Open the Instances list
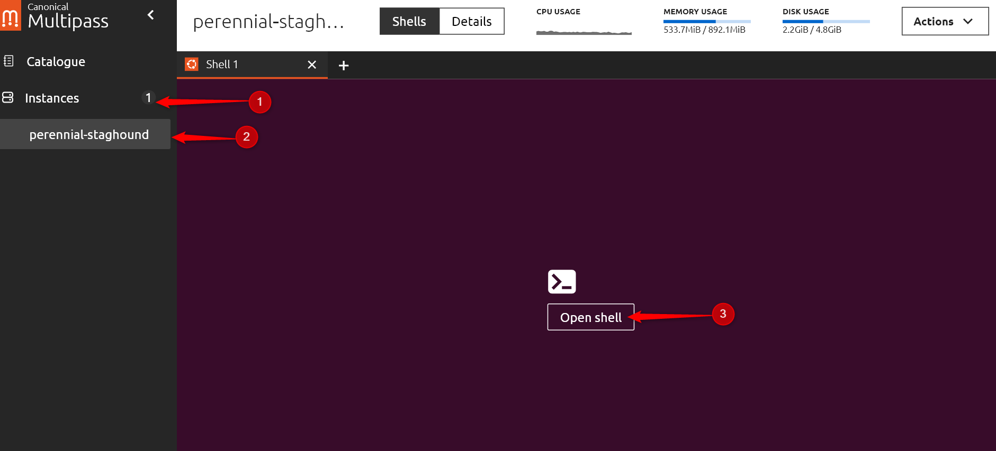 (52, 98)
